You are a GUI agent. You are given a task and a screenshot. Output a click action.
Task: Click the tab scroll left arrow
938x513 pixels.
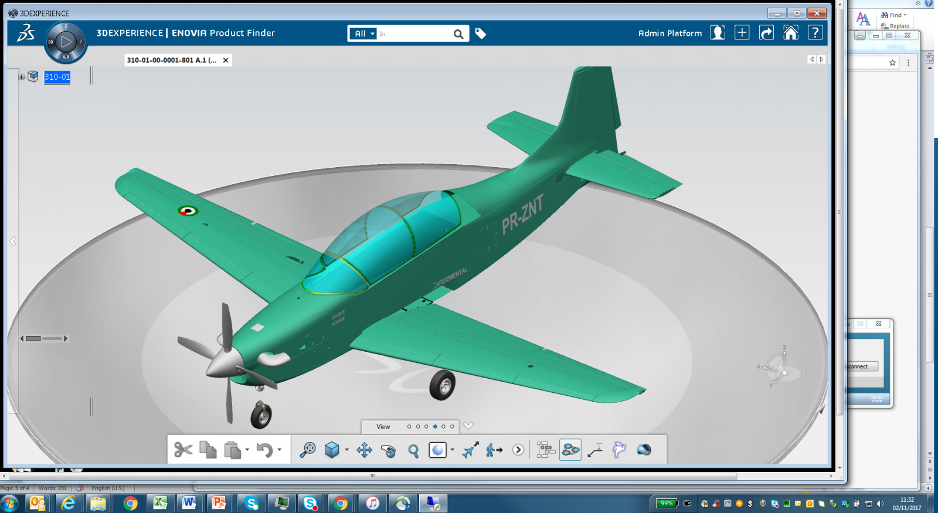pyautogui.click(x=812, y=59)
